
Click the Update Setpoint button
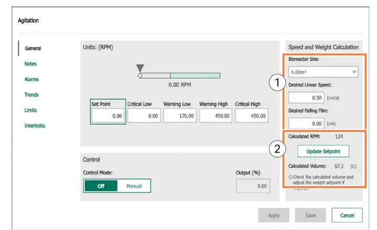point(323,151)
